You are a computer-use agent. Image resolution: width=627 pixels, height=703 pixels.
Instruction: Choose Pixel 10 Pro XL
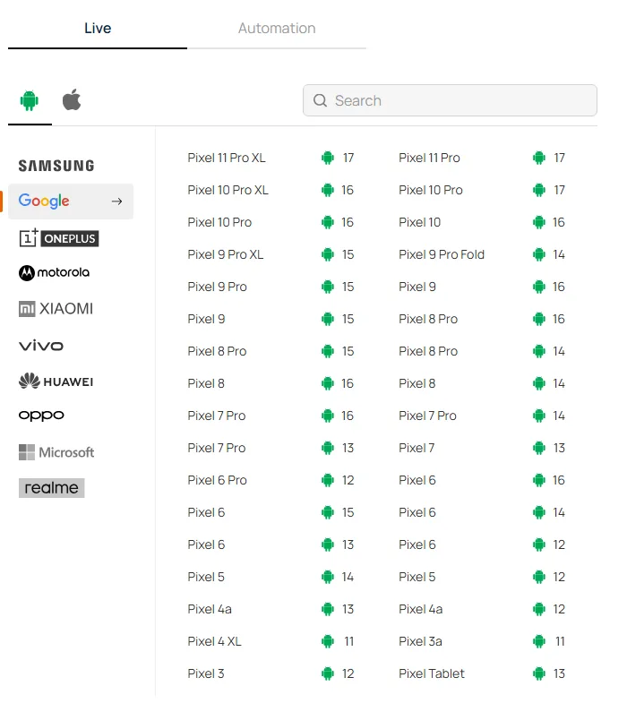[x=228, y=190]
